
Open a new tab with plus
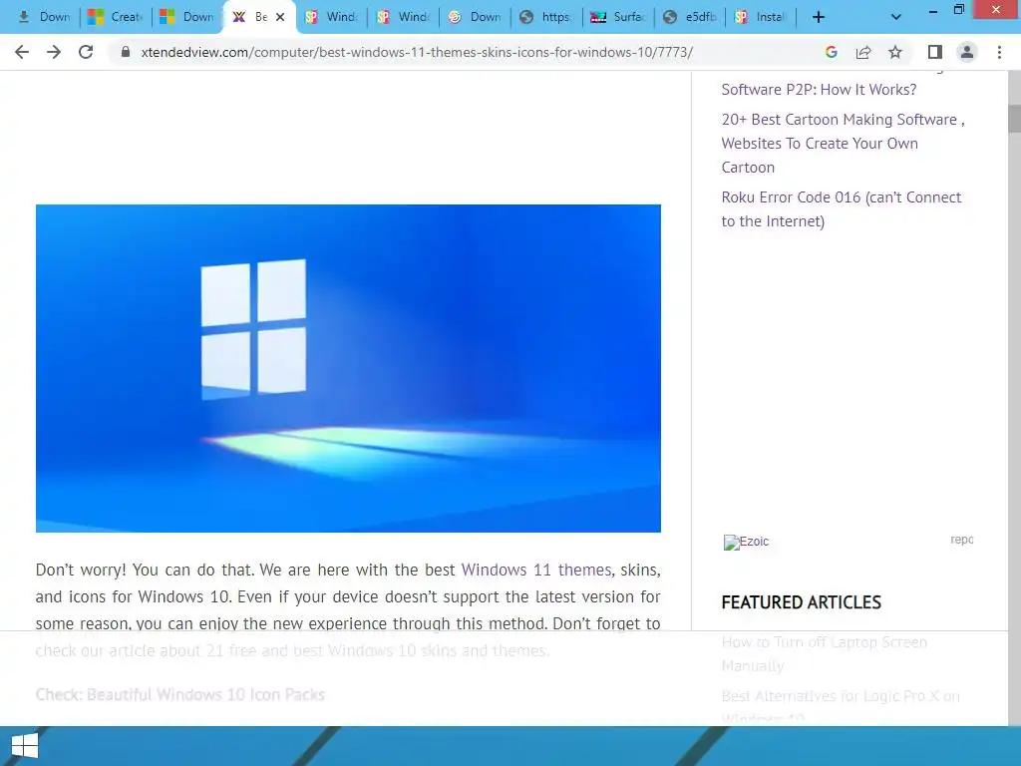pos(819,18)
